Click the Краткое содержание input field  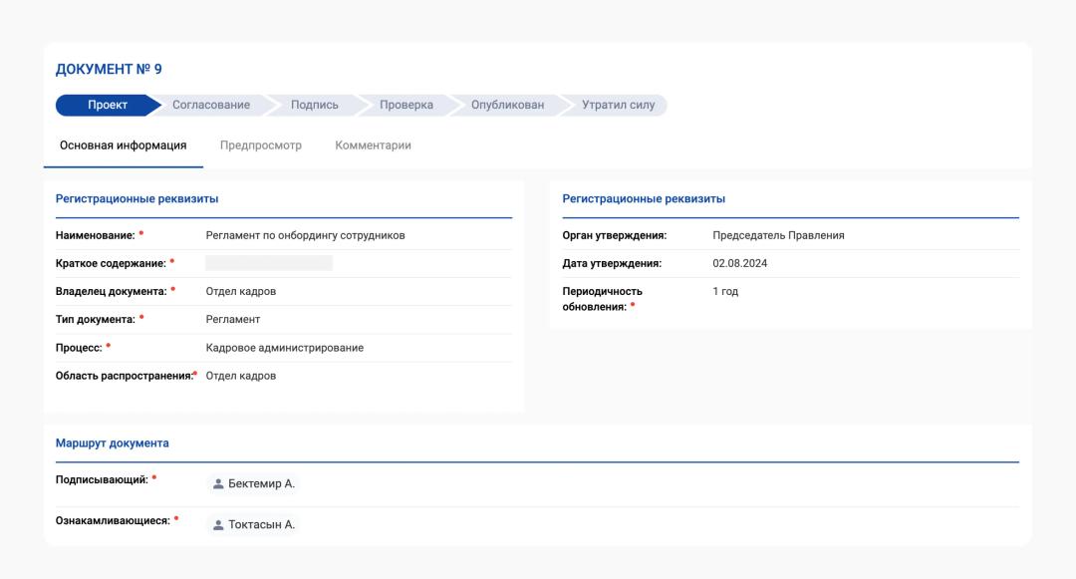coord(269,263)
